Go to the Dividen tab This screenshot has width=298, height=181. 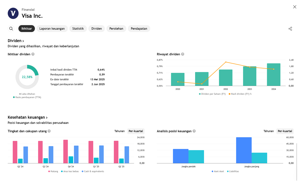tap(97, 29)
